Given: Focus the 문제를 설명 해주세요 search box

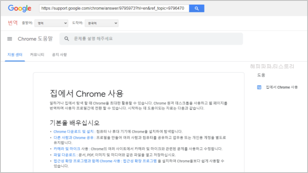Looking at the screenshot, I should (x=151, y=39).
